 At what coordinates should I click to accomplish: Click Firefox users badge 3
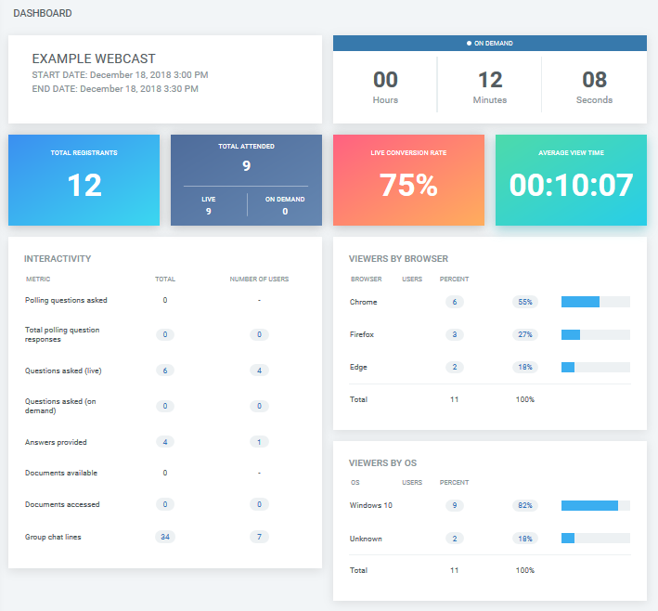[455, 334]
